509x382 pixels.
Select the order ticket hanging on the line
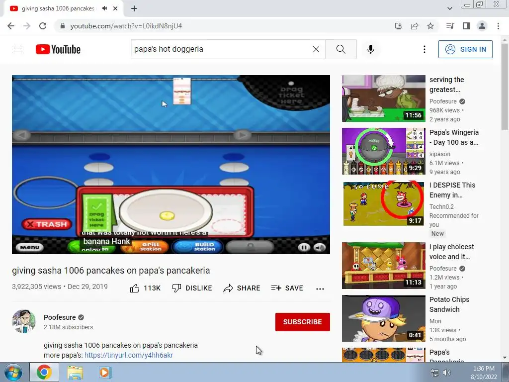pyautogui.click(x=182, y=92)
